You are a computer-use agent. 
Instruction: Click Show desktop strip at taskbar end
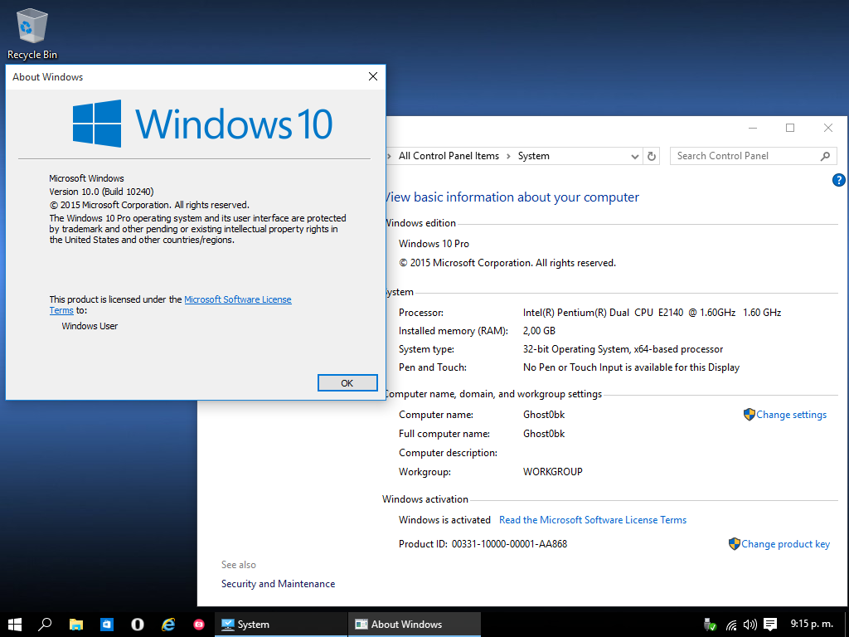click(847, 625)
